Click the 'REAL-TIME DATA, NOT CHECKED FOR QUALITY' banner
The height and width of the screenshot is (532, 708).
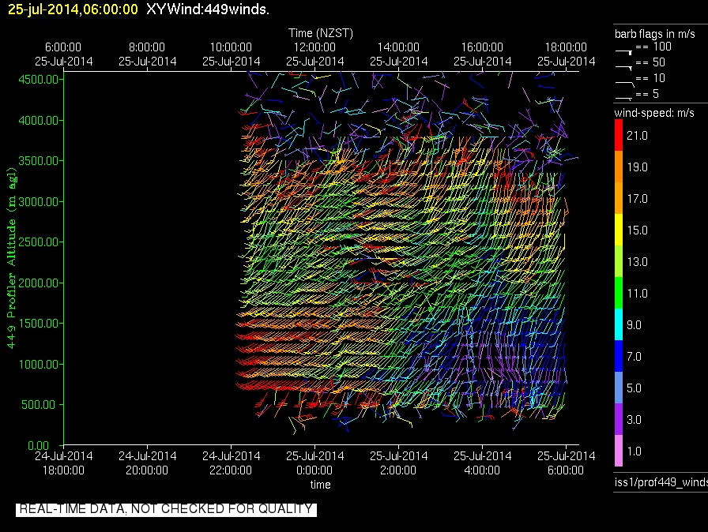coord(166,509)
